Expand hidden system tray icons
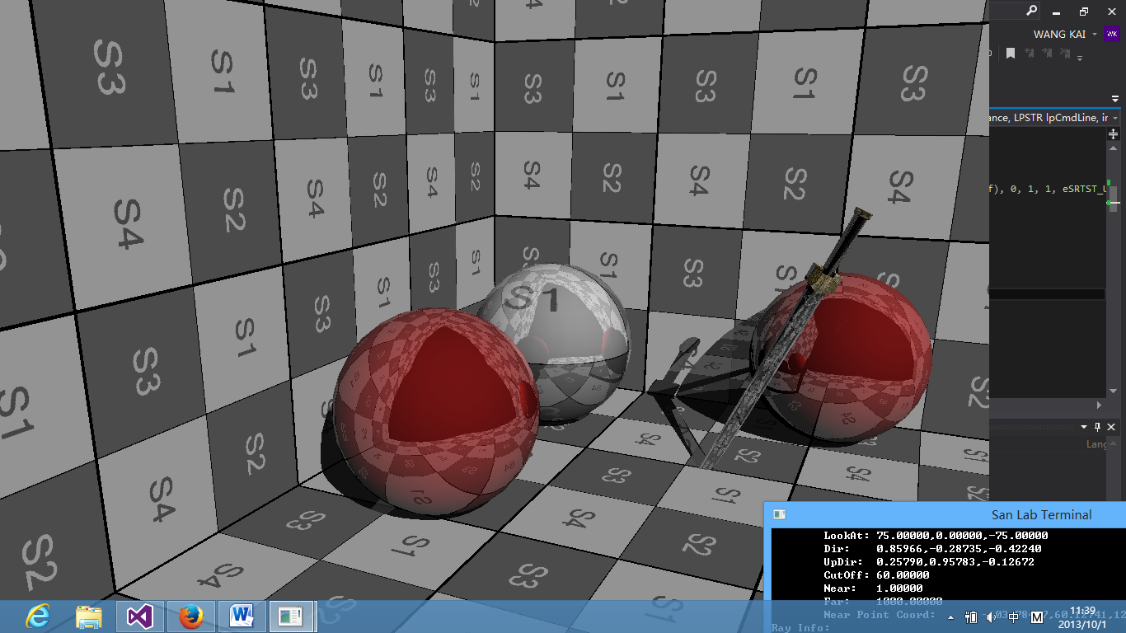 click(951, 617)
